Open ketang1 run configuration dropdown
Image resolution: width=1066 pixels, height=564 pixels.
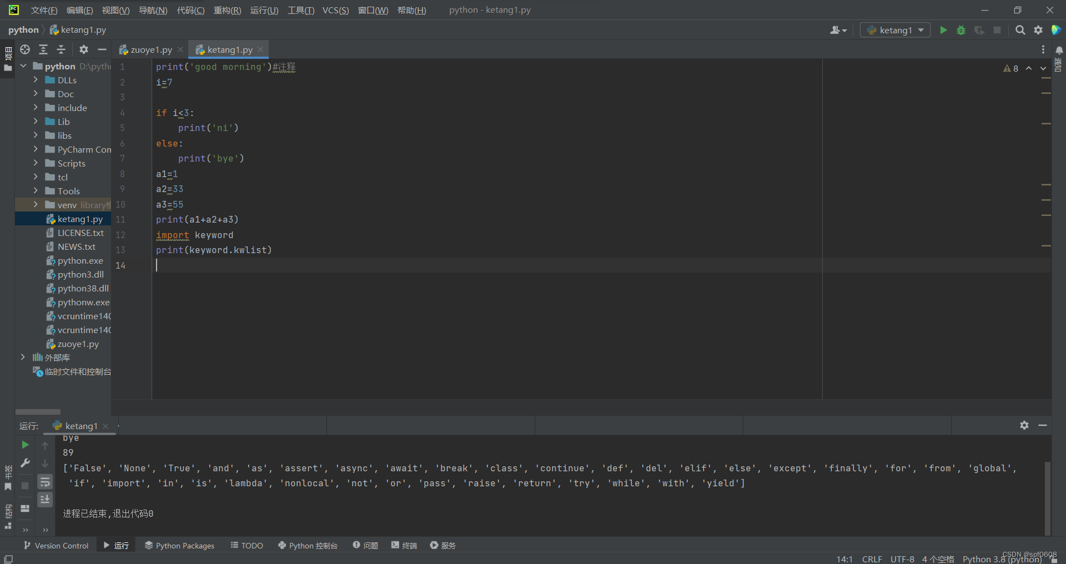pyautogui.click(x=895, y=30)
